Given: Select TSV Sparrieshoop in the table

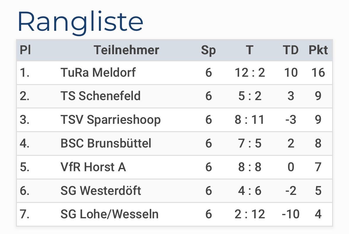Looking at the screenshot, I should click(x=110, y=120).
